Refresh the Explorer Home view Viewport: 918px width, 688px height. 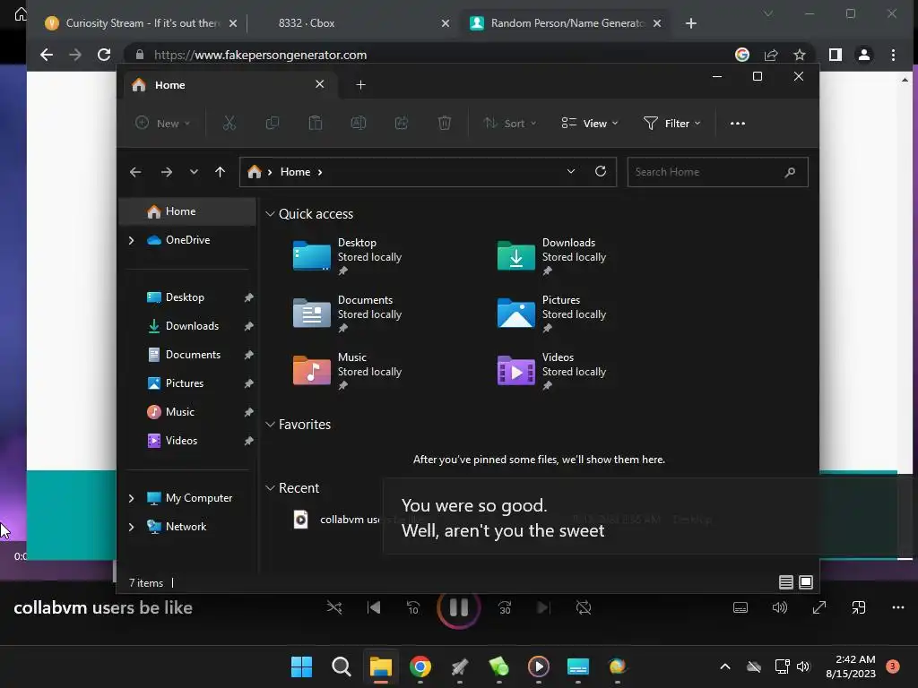pyautogui.click(x=600, y=171)
